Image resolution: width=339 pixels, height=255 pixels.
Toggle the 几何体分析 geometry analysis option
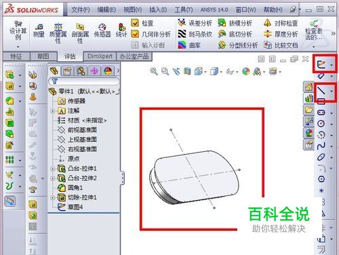tap(151, 34)
